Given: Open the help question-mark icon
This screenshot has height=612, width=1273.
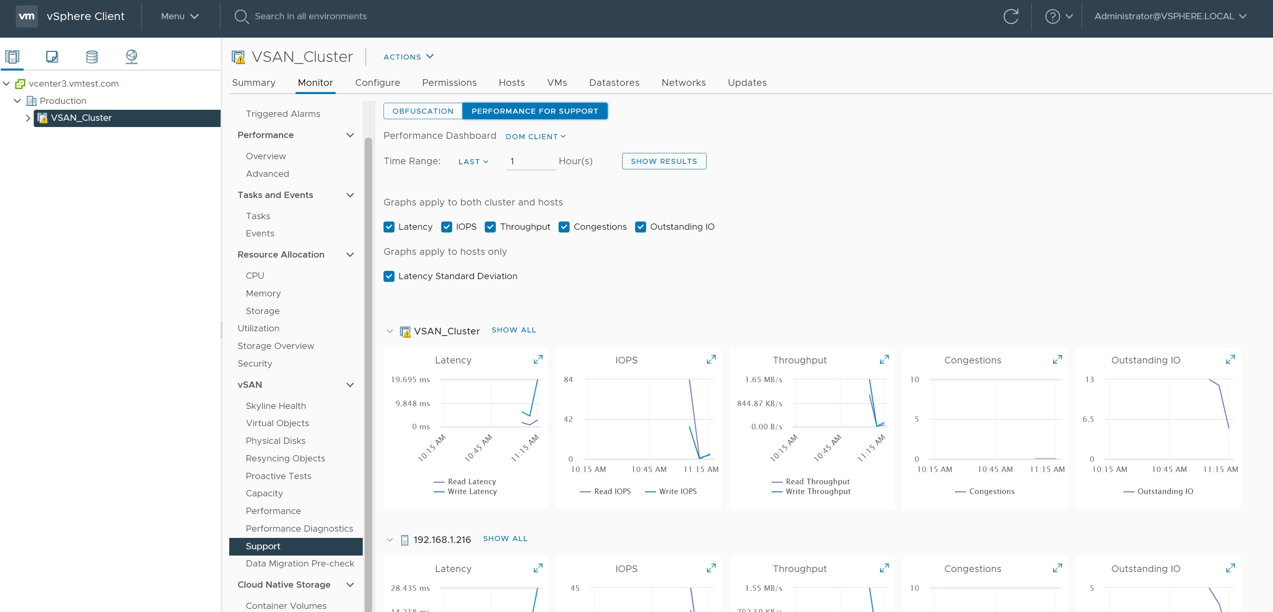Looking at the screenshot, I should [x=1053, y=16].
